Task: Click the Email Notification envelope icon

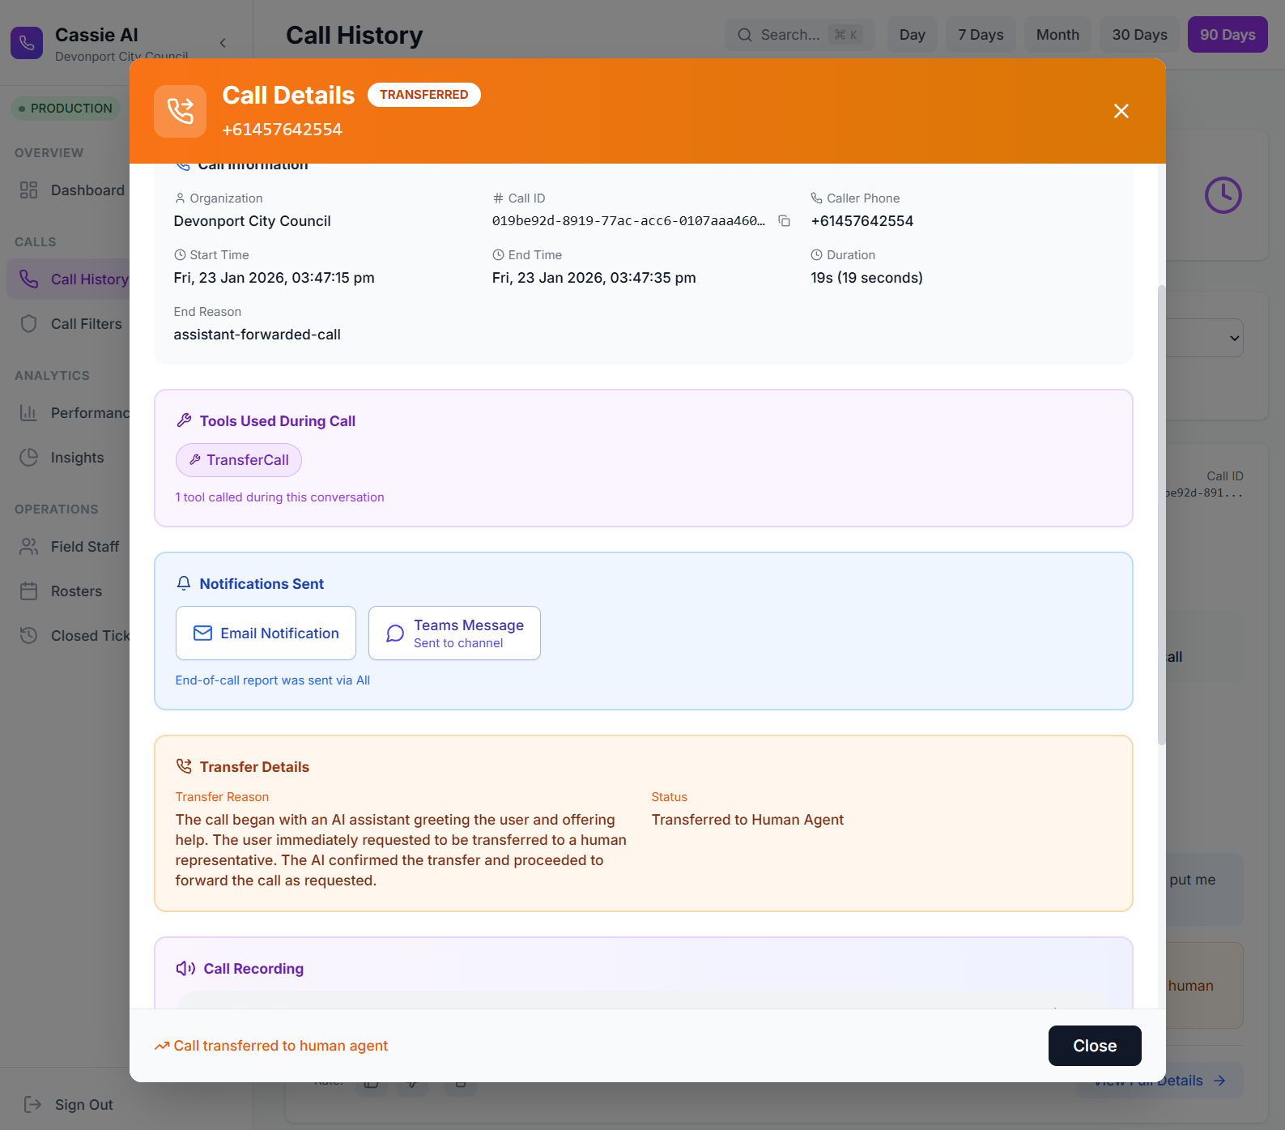Action: click(202, 633)
